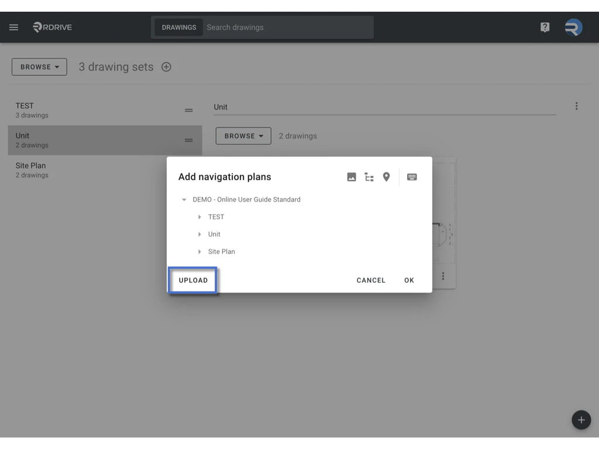The width and height of the screenshot is (599, 449).
Task: Collapse the DEMO - Online User Guide Standard node
Action: 184,199
